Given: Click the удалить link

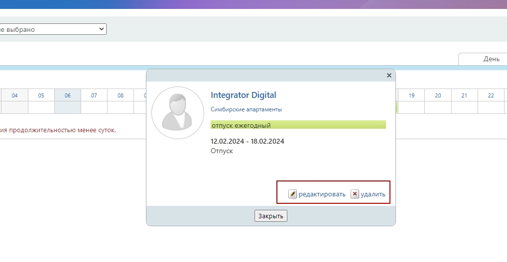Looking at the screenshot, I should 373,194.
